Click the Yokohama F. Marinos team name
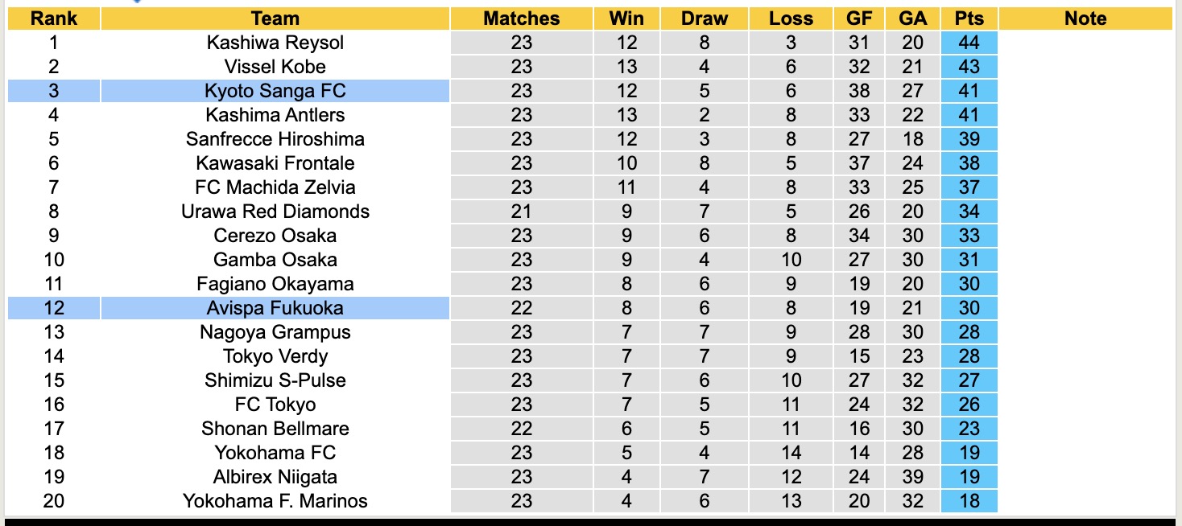 coord(275,501)
